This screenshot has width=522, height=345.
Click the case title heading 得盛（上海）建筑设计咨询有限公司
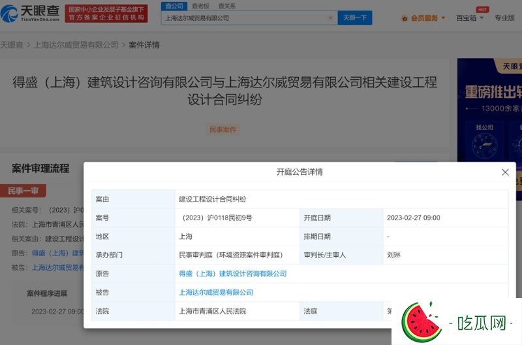pyautogui.click(x=224, y=91)
